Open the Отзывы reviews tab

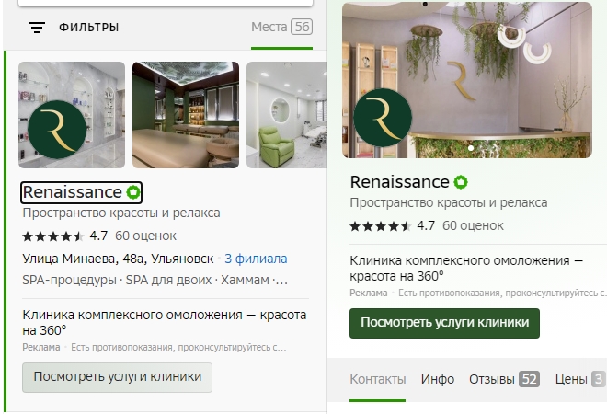click(504, 379)
